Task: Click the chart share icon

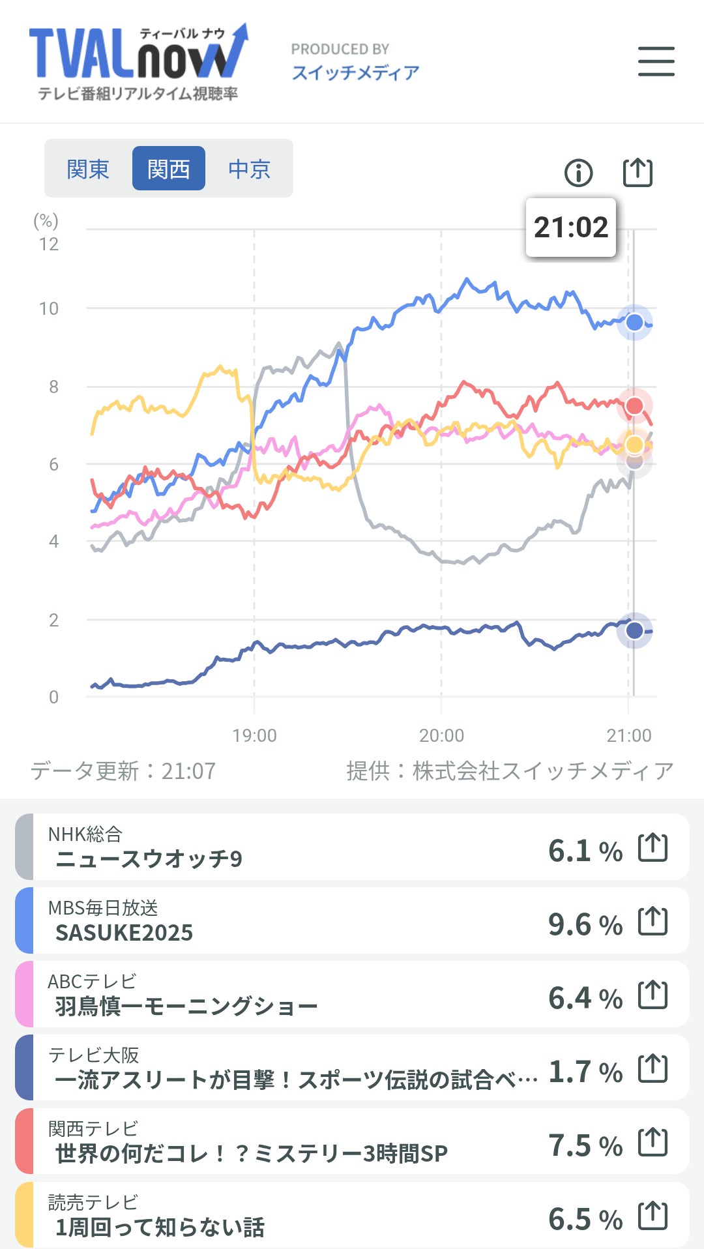Action: coord(638,173)
